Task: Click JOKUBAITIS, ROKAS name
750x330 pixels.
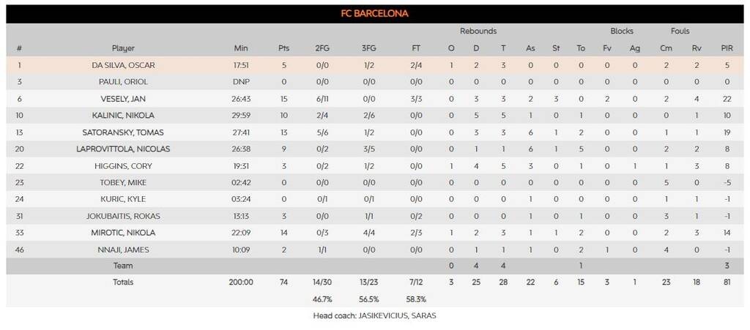Action: point(123,216)
